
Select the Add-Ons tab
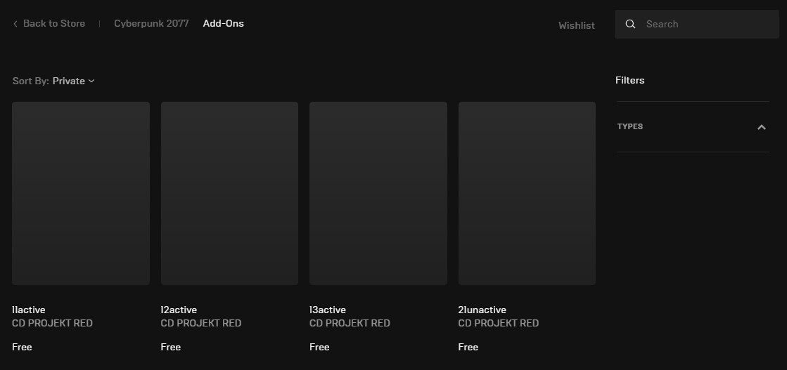pos(224,23)
